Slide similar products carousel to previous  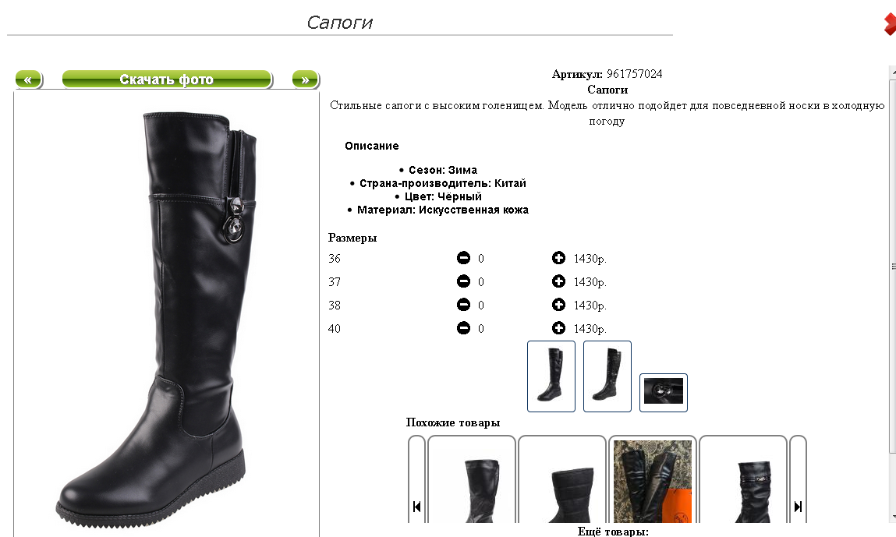pyautogui.click(x=416, y=506)
